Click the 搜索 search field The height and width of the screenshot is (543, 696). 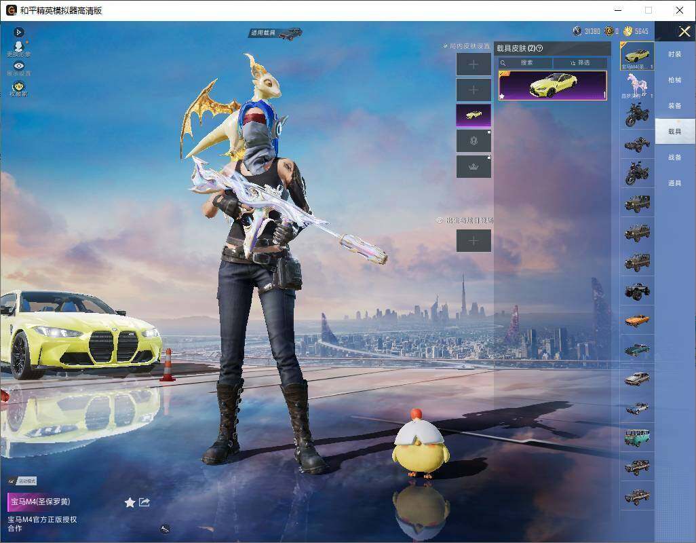(x=525, y=62)
